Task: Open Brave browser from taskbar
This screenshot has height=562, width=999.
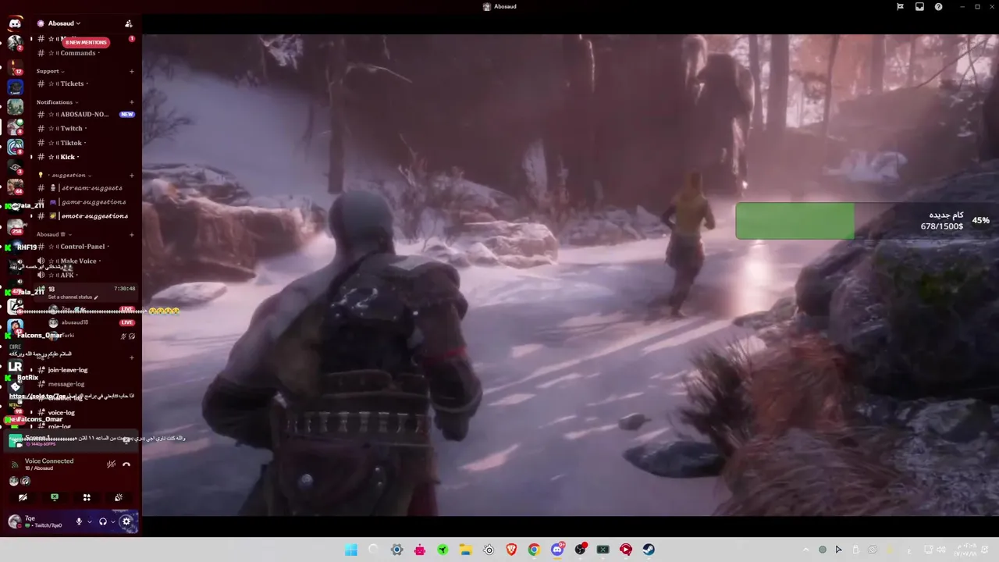Action: click(x=511, y=550)
